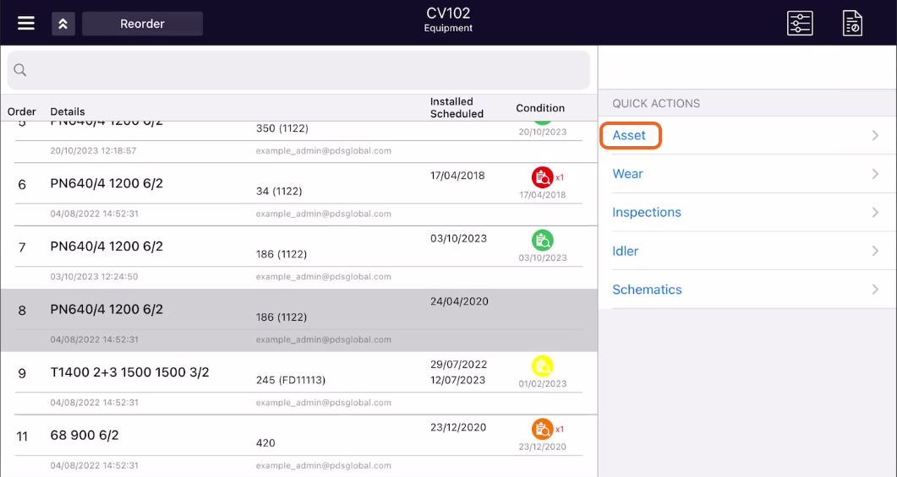The height and width of the screenshot is (477, 897).
Task: Click orange condition icon on row 11
Action: tap(542, 428)
